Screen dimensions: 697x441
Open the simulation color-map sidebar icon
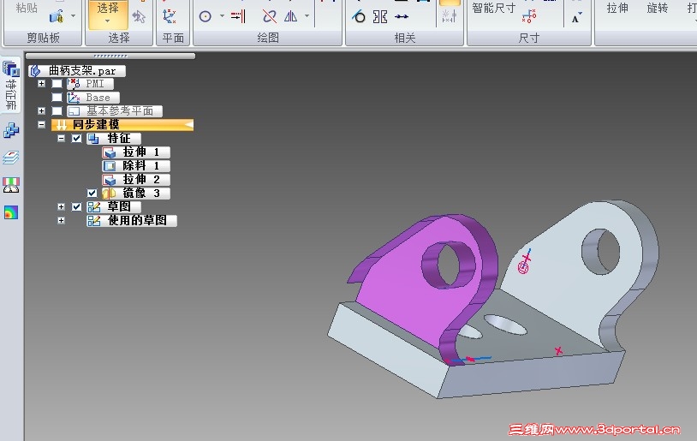pos(11,212)
